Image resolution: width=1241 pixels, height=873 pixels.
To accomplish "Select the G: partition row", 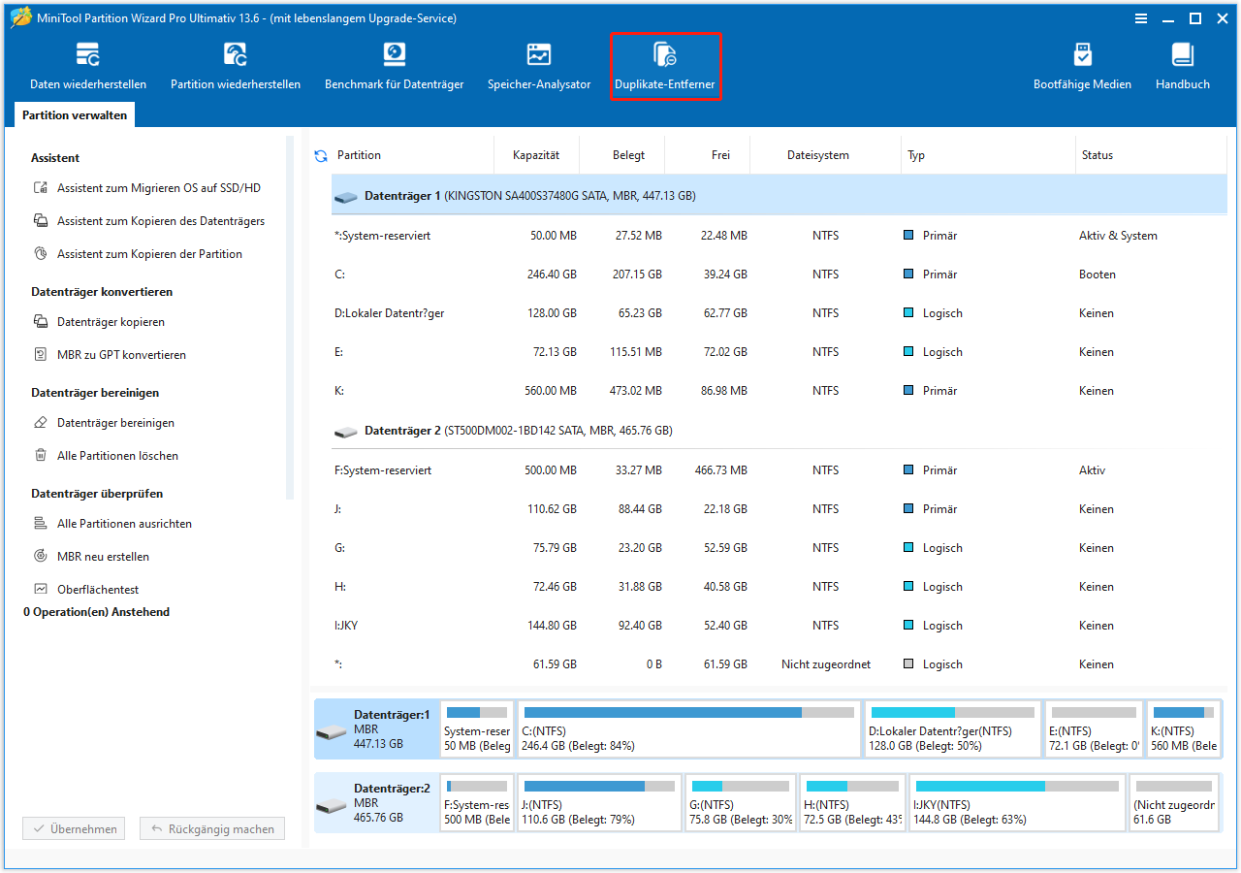I will click(780, 548).
